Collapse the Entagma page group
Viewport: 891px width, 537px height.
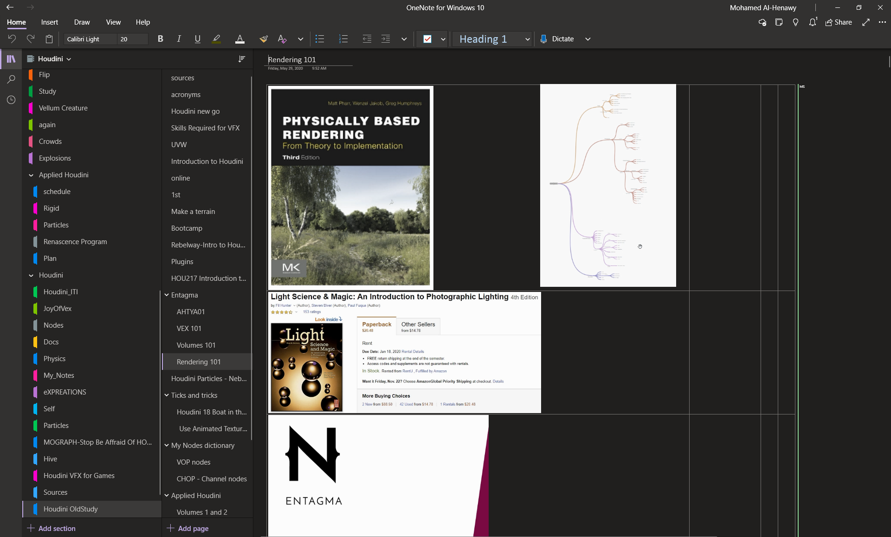[167, 295]
